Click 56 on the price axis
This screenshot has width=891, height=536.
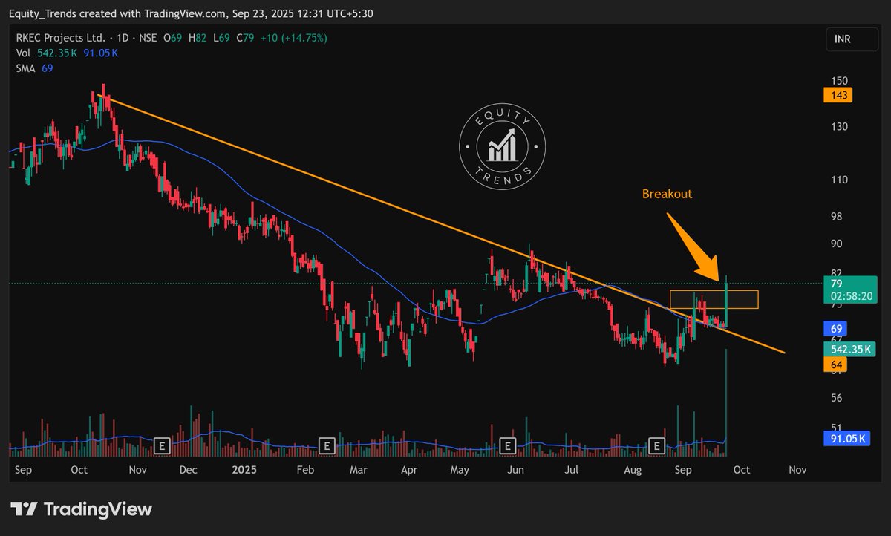pos(837,398)
